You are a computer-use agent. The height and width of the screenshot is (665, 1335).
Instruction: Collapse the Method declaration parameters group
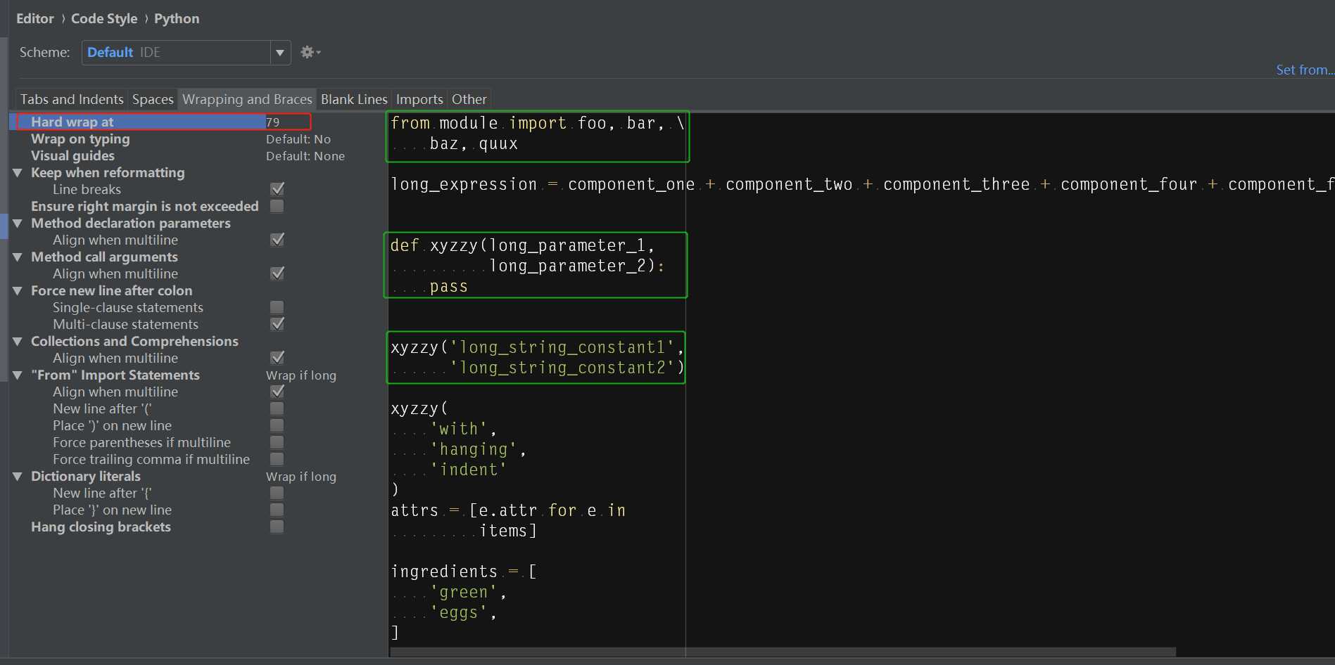(x=18, y=223)
